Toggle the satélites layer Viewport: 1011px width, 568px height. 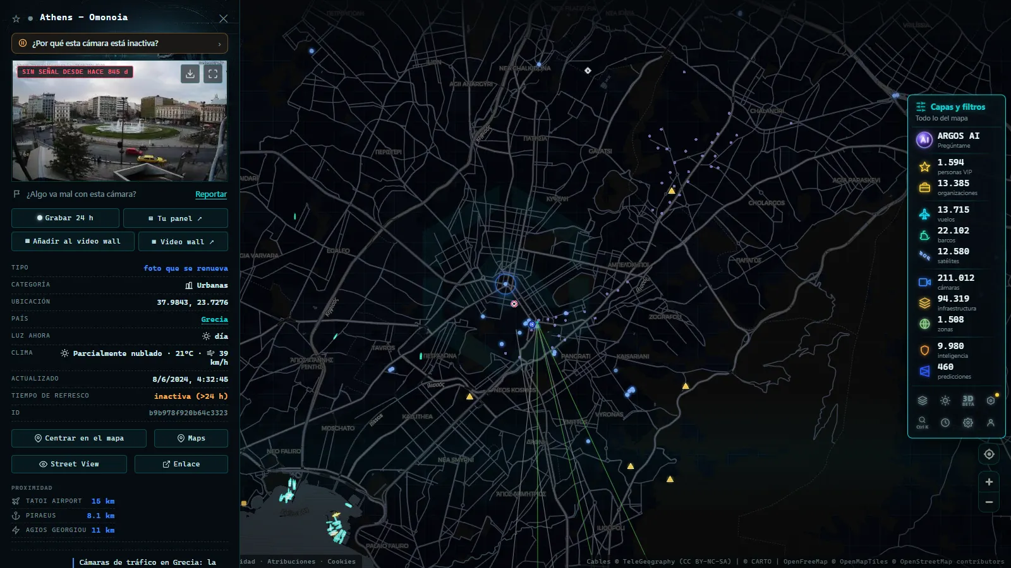pyautogui.click(x=924, y=256)
